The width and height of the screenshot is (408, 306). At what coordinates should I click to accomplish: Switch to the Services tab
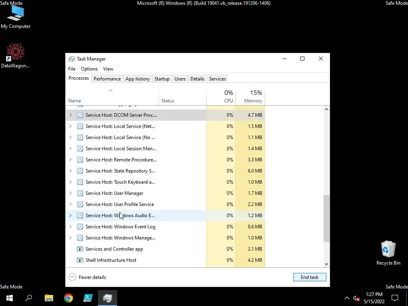point(218,79)
